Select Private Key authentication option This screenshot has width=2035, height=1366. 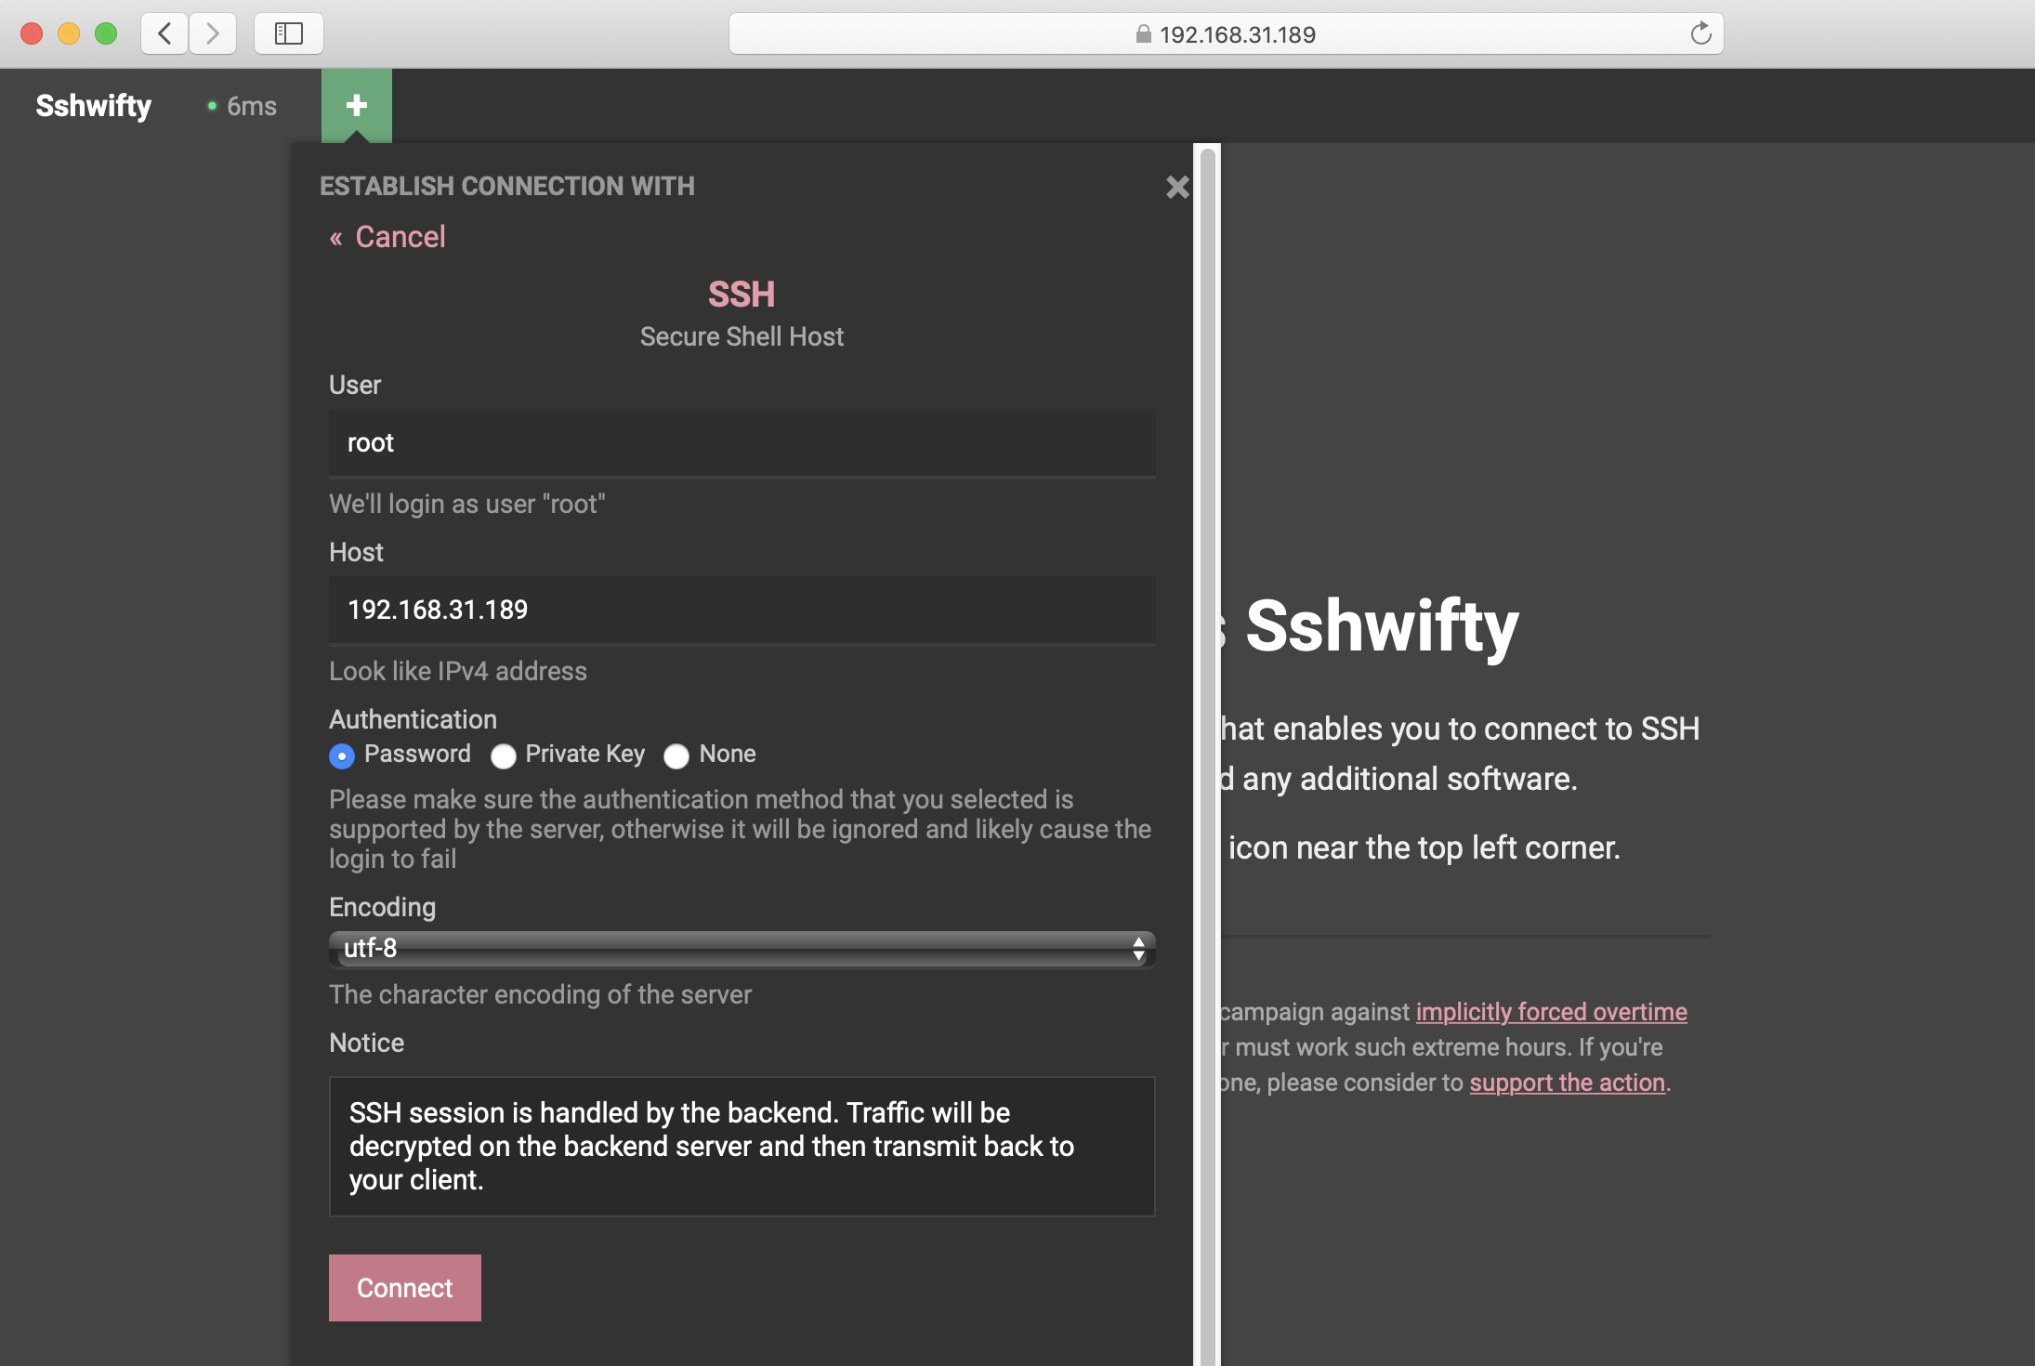[504, 756]
